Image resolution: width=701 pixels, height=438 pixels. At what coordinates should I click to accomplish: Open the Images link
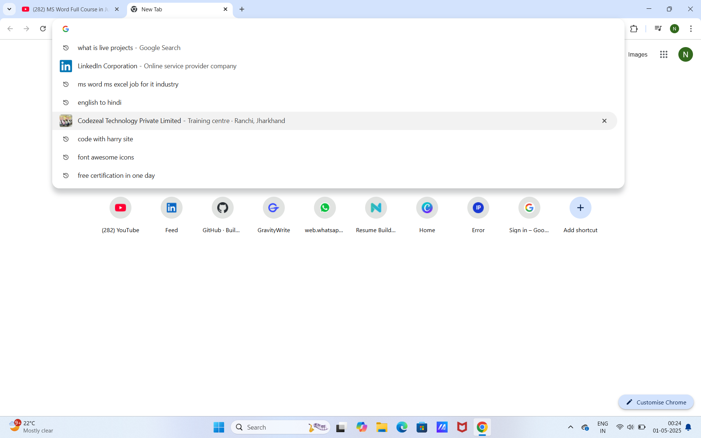tap(637, 54)
